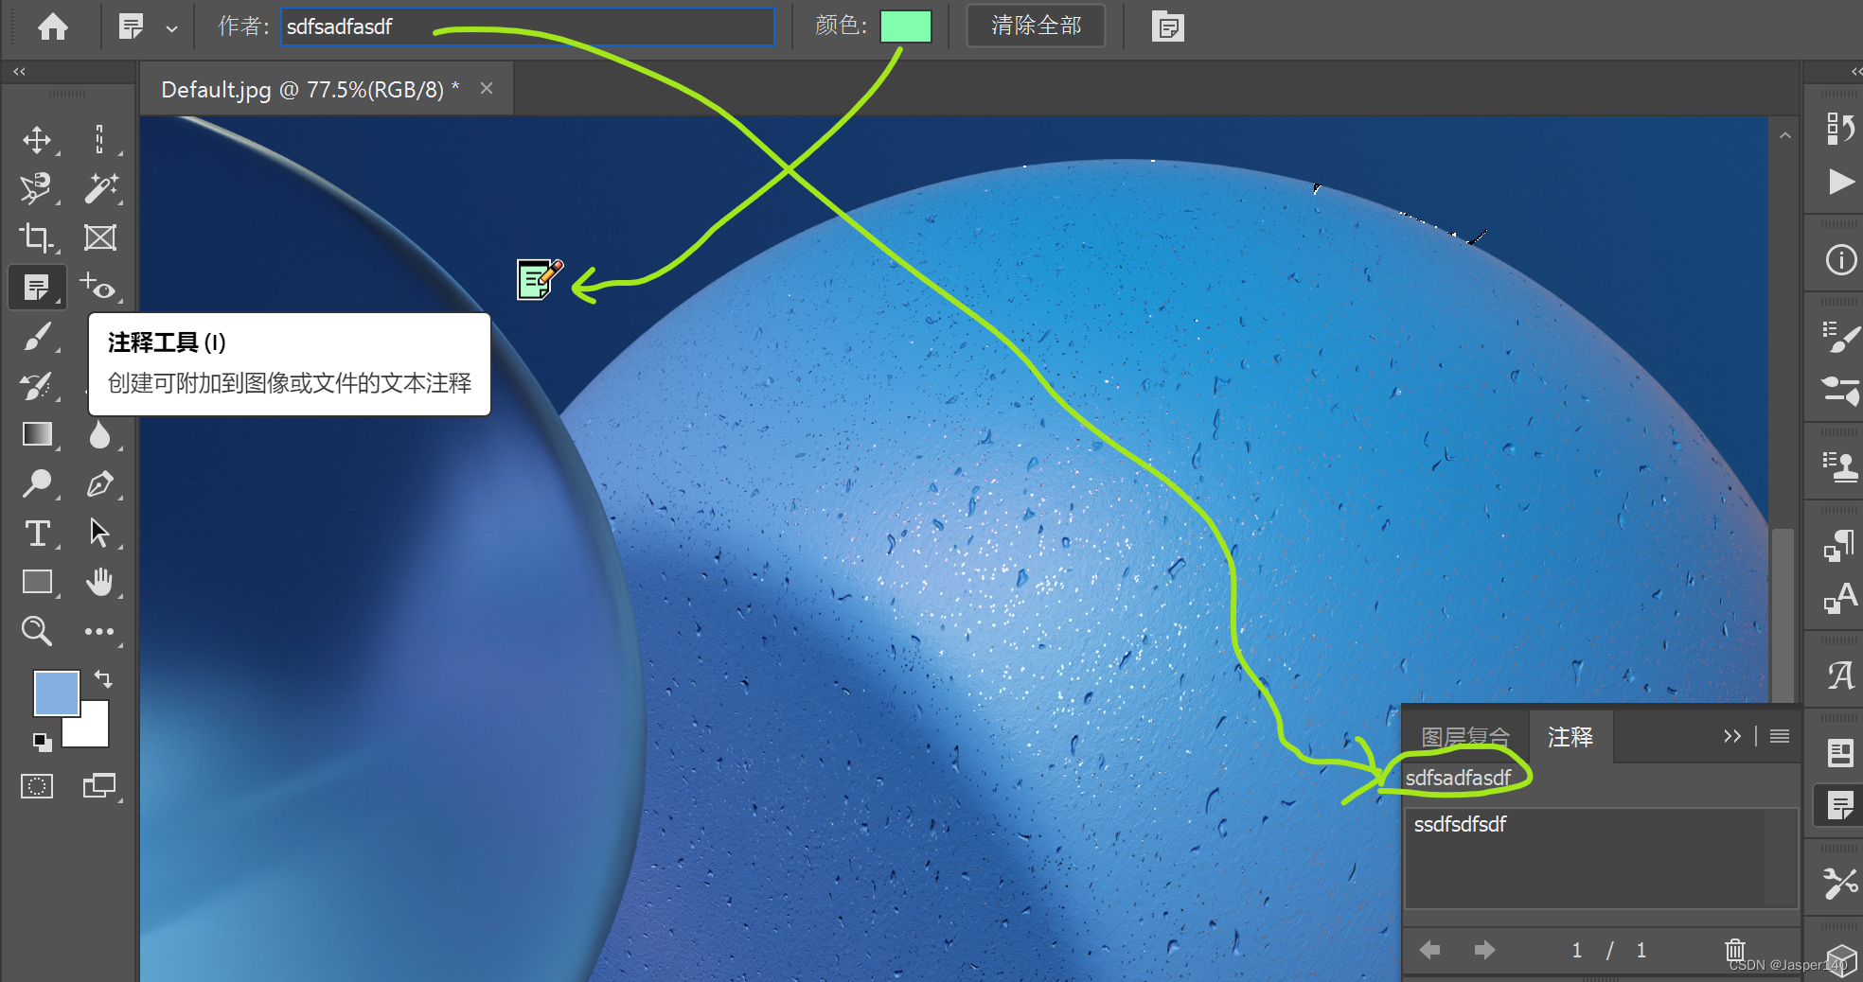The width and height of the screenshot is (1863, 982).
Task: Open the Layer Comps panel icon in dock
Action: (x=1840, y=753)
